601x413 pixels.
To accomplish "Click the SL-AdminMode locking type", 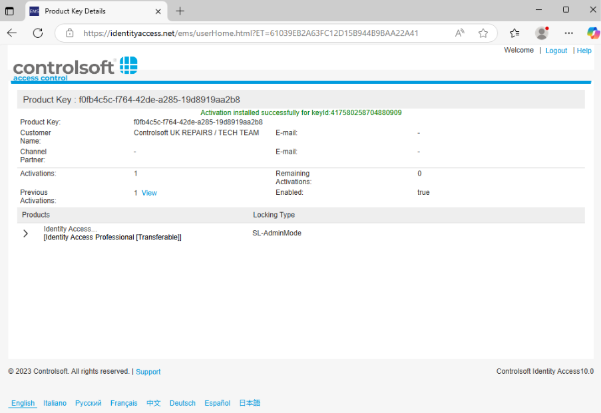I will point(277,233).
